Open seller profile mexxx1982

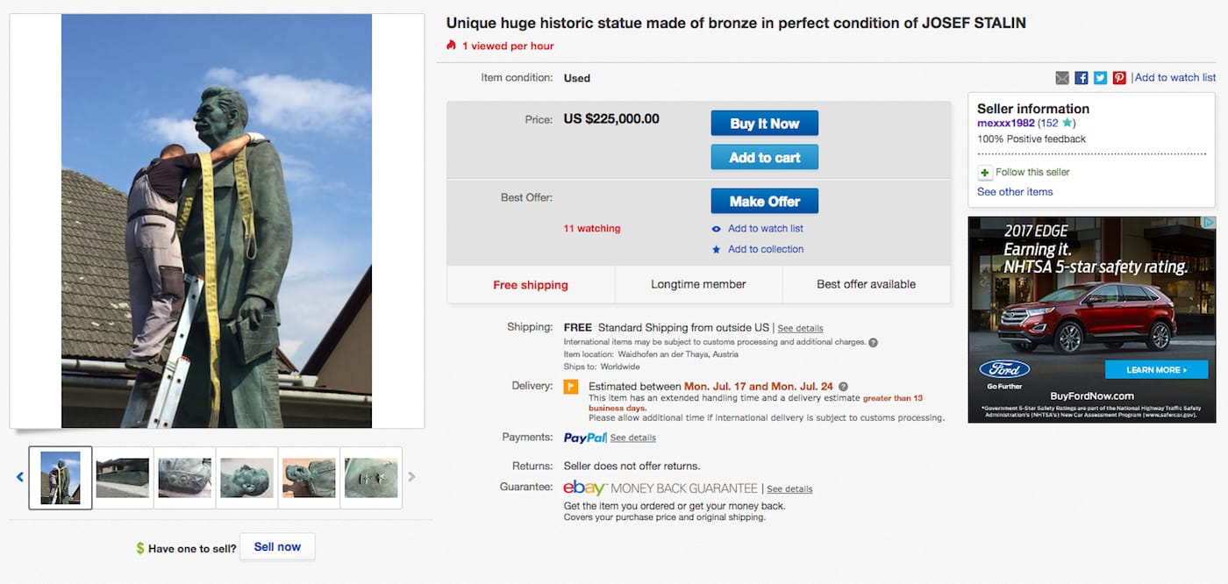pos(1005,124)
